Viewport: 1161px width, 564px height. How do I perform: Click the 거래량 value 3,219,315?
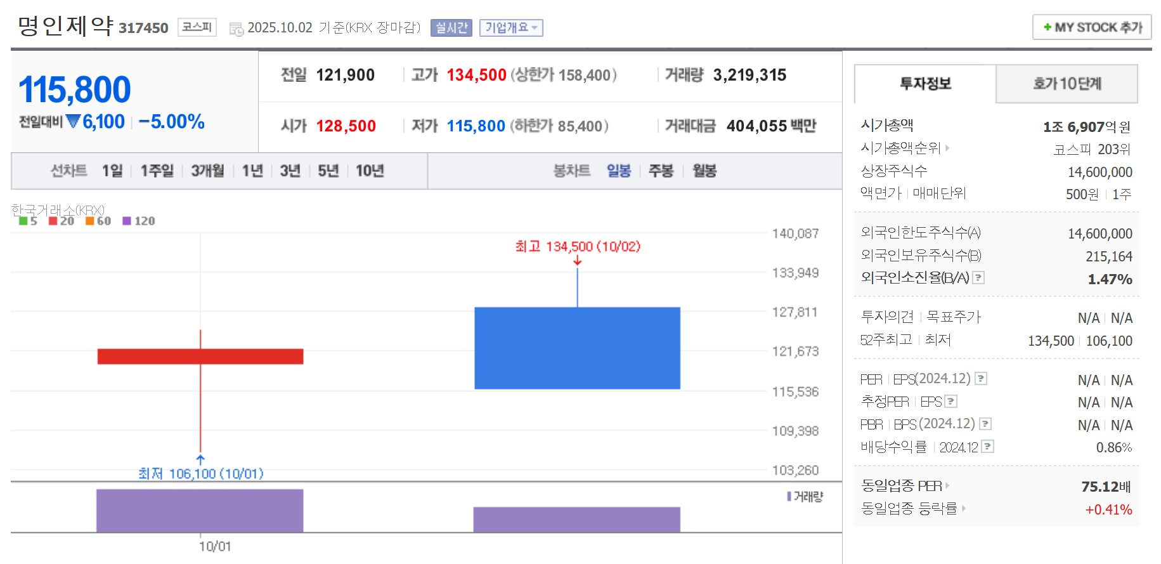[x=749, y=75]
